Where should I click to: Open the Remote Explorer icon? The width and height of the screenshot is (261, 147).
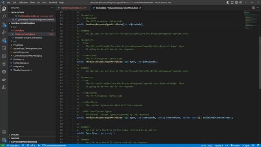[x=4, y=48]
